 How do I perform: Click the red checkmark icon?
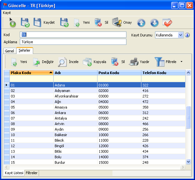(x=167, y=23)
